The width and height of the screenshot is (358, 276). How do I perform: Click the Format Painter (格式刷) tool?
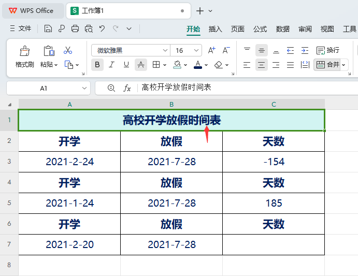25,56
